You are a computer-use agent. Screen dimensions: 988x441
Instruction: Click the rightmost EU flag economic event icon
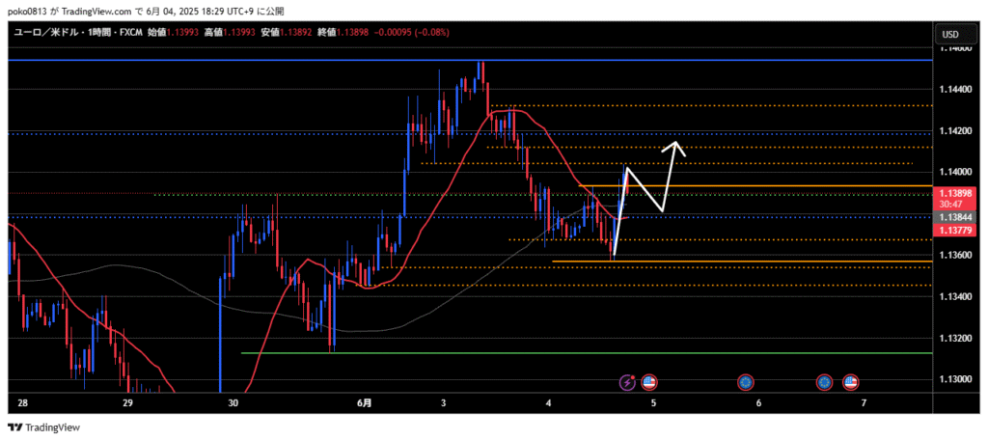click(824, 382)
